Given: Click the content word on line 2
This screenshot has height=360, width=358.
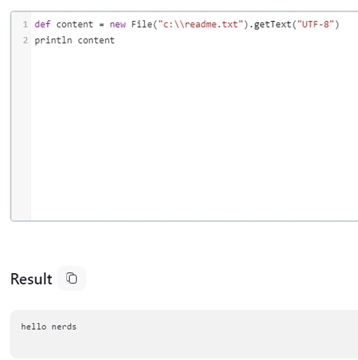Looking at the screenshot, I should coord(96,40).
